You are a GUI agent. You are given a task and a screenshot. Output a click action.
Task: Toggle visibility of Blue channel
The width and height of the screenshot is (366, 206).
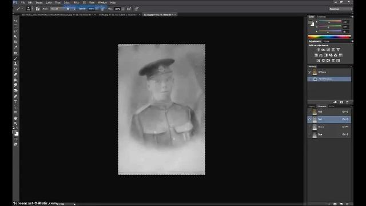pos(310,134)
